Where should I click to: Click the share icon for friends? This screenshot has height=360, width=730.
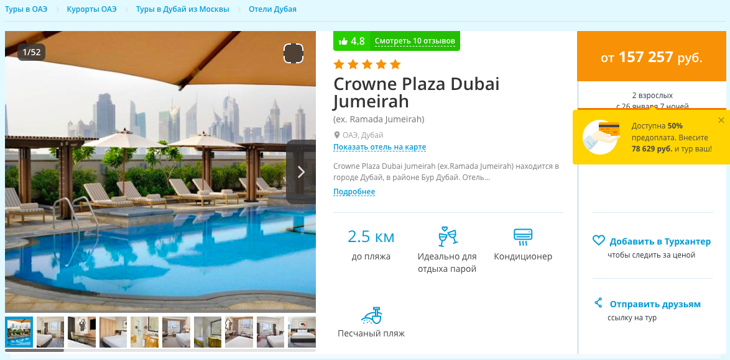pyautogui.click(x=598, y=304)
